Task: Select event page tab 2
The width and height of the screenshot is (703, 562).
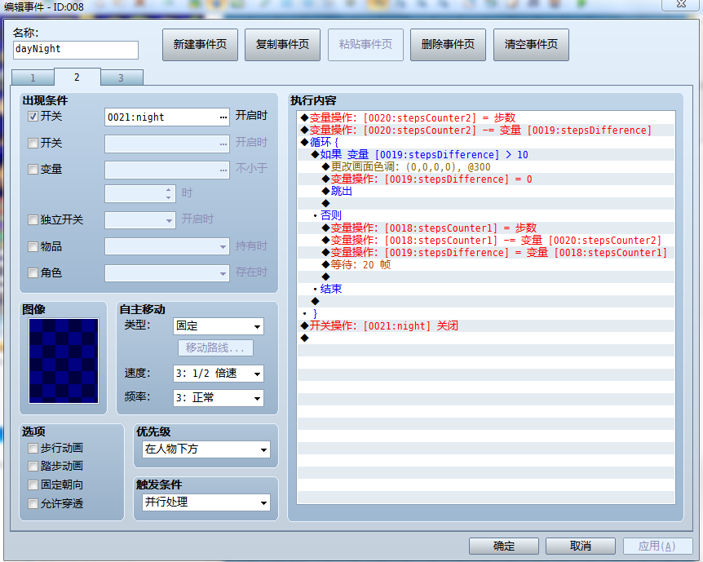Action: click(77, 77)
